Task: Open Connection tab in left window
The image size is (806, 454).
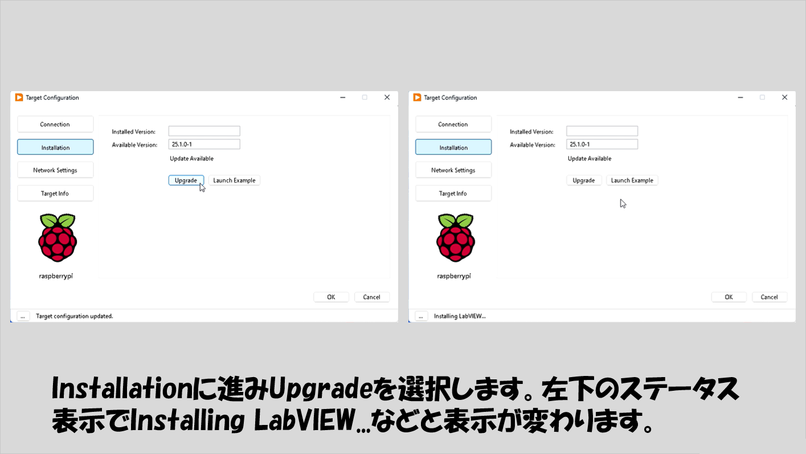Action: click(x=55, y=124)
